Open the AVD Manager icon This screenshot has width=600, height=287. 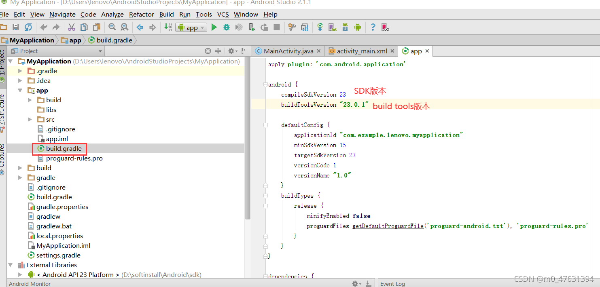coord(333,27)
